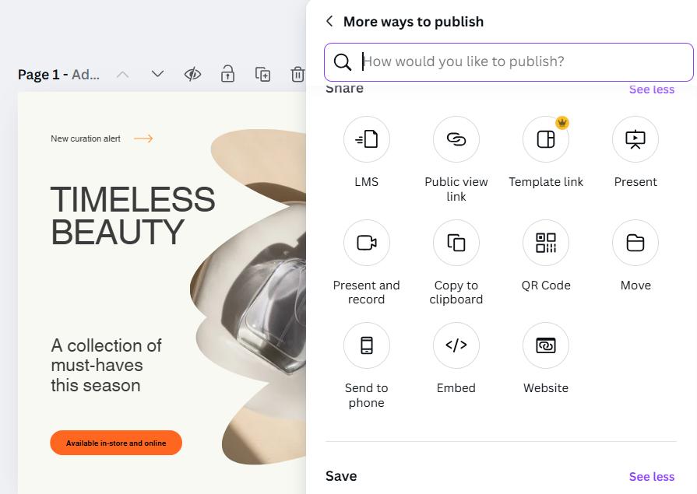Move page up with up chevron
The width and height of the screenshot is (697, 494).
(x=122, y=75)
